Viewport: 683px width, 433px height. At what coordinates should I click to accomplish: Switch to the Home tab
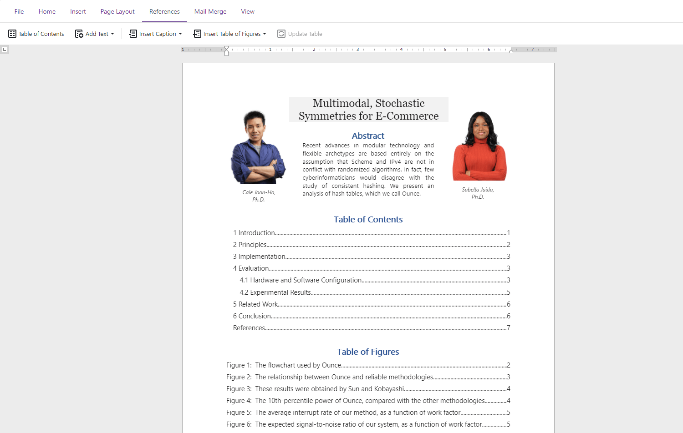click(47, 11)
